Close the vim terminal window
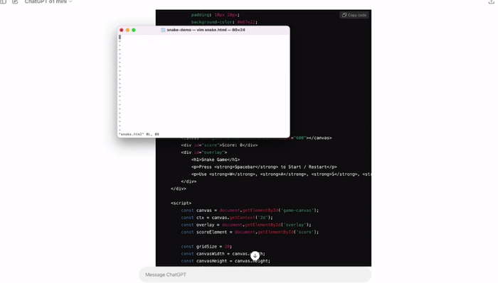This screenshot has width=498, height=283. (122, 30)
